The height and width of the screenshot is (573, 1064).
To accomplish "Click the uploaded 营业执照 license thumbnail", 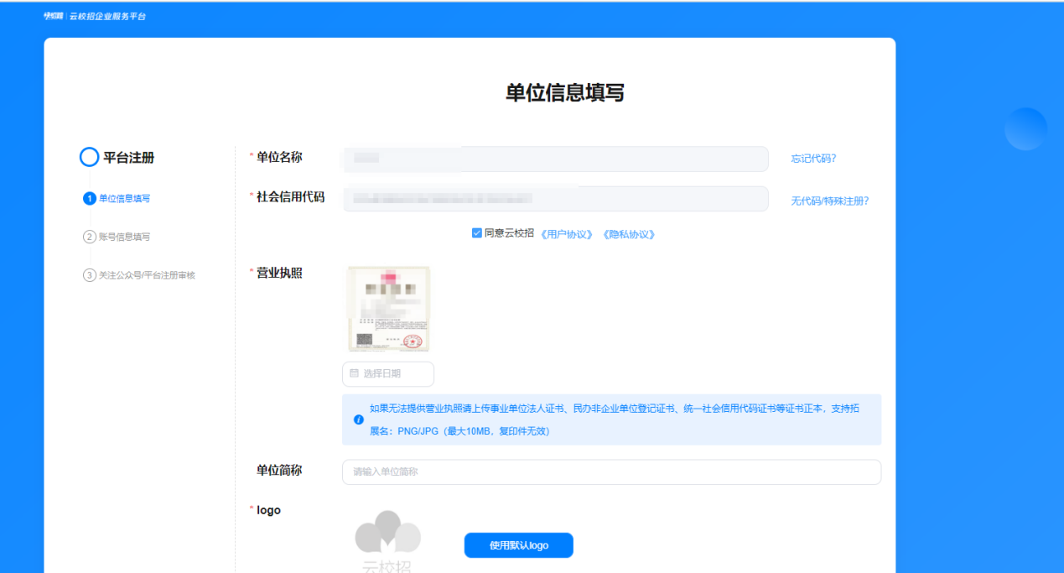I will [388, 309].
